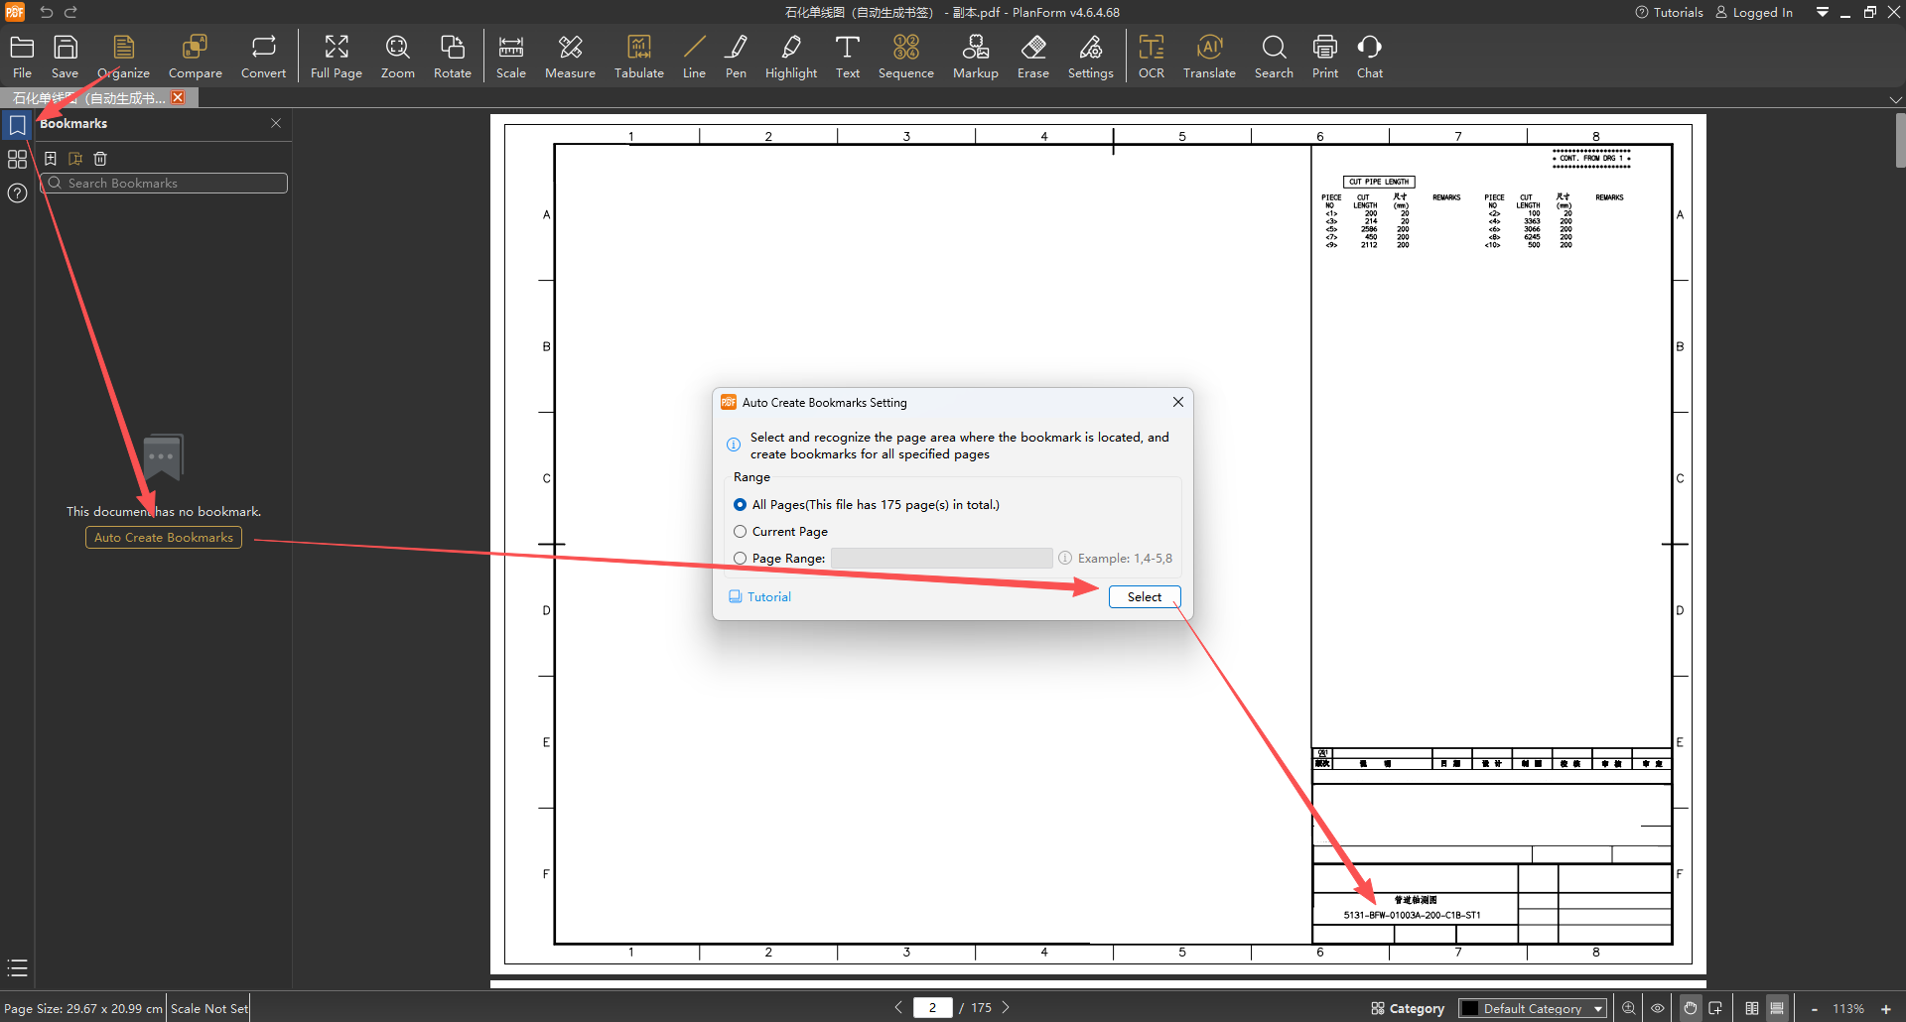
Task: Open the File menu
Action: 22,57
